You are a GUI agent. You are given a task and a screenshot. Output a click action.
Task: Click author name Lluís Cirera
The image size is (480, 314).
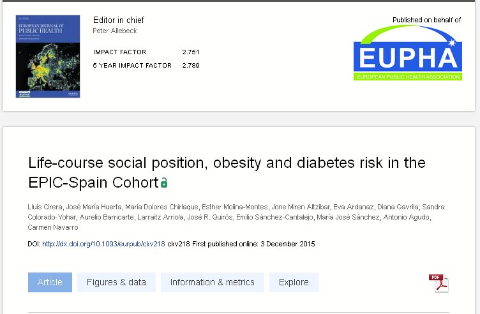tap(45, 207)
